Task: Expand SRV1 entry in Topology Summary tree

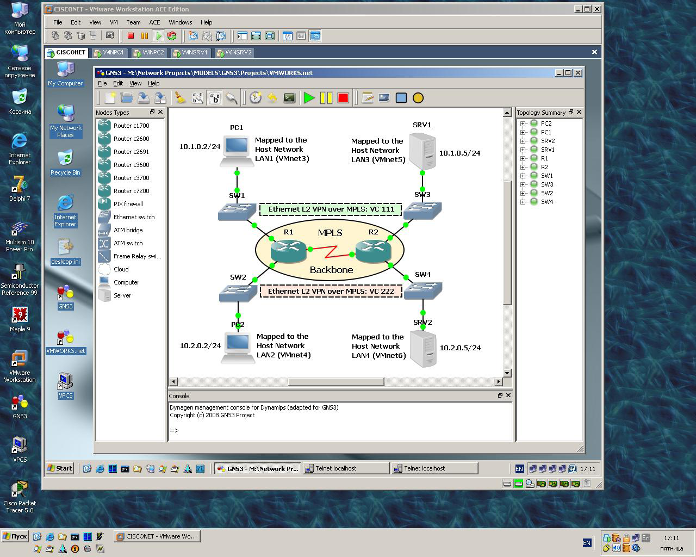Action: pyautogui.click(x=523, y=150)
